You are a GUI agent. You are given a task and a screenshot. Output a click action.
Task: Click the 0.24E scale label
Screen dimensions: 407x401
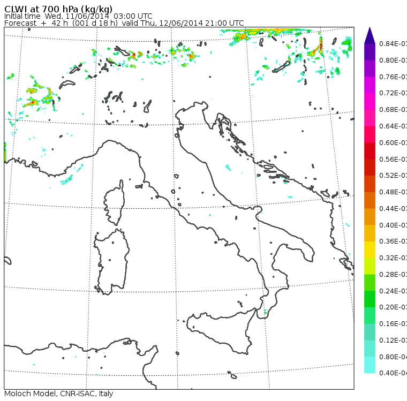click(393, 291)
